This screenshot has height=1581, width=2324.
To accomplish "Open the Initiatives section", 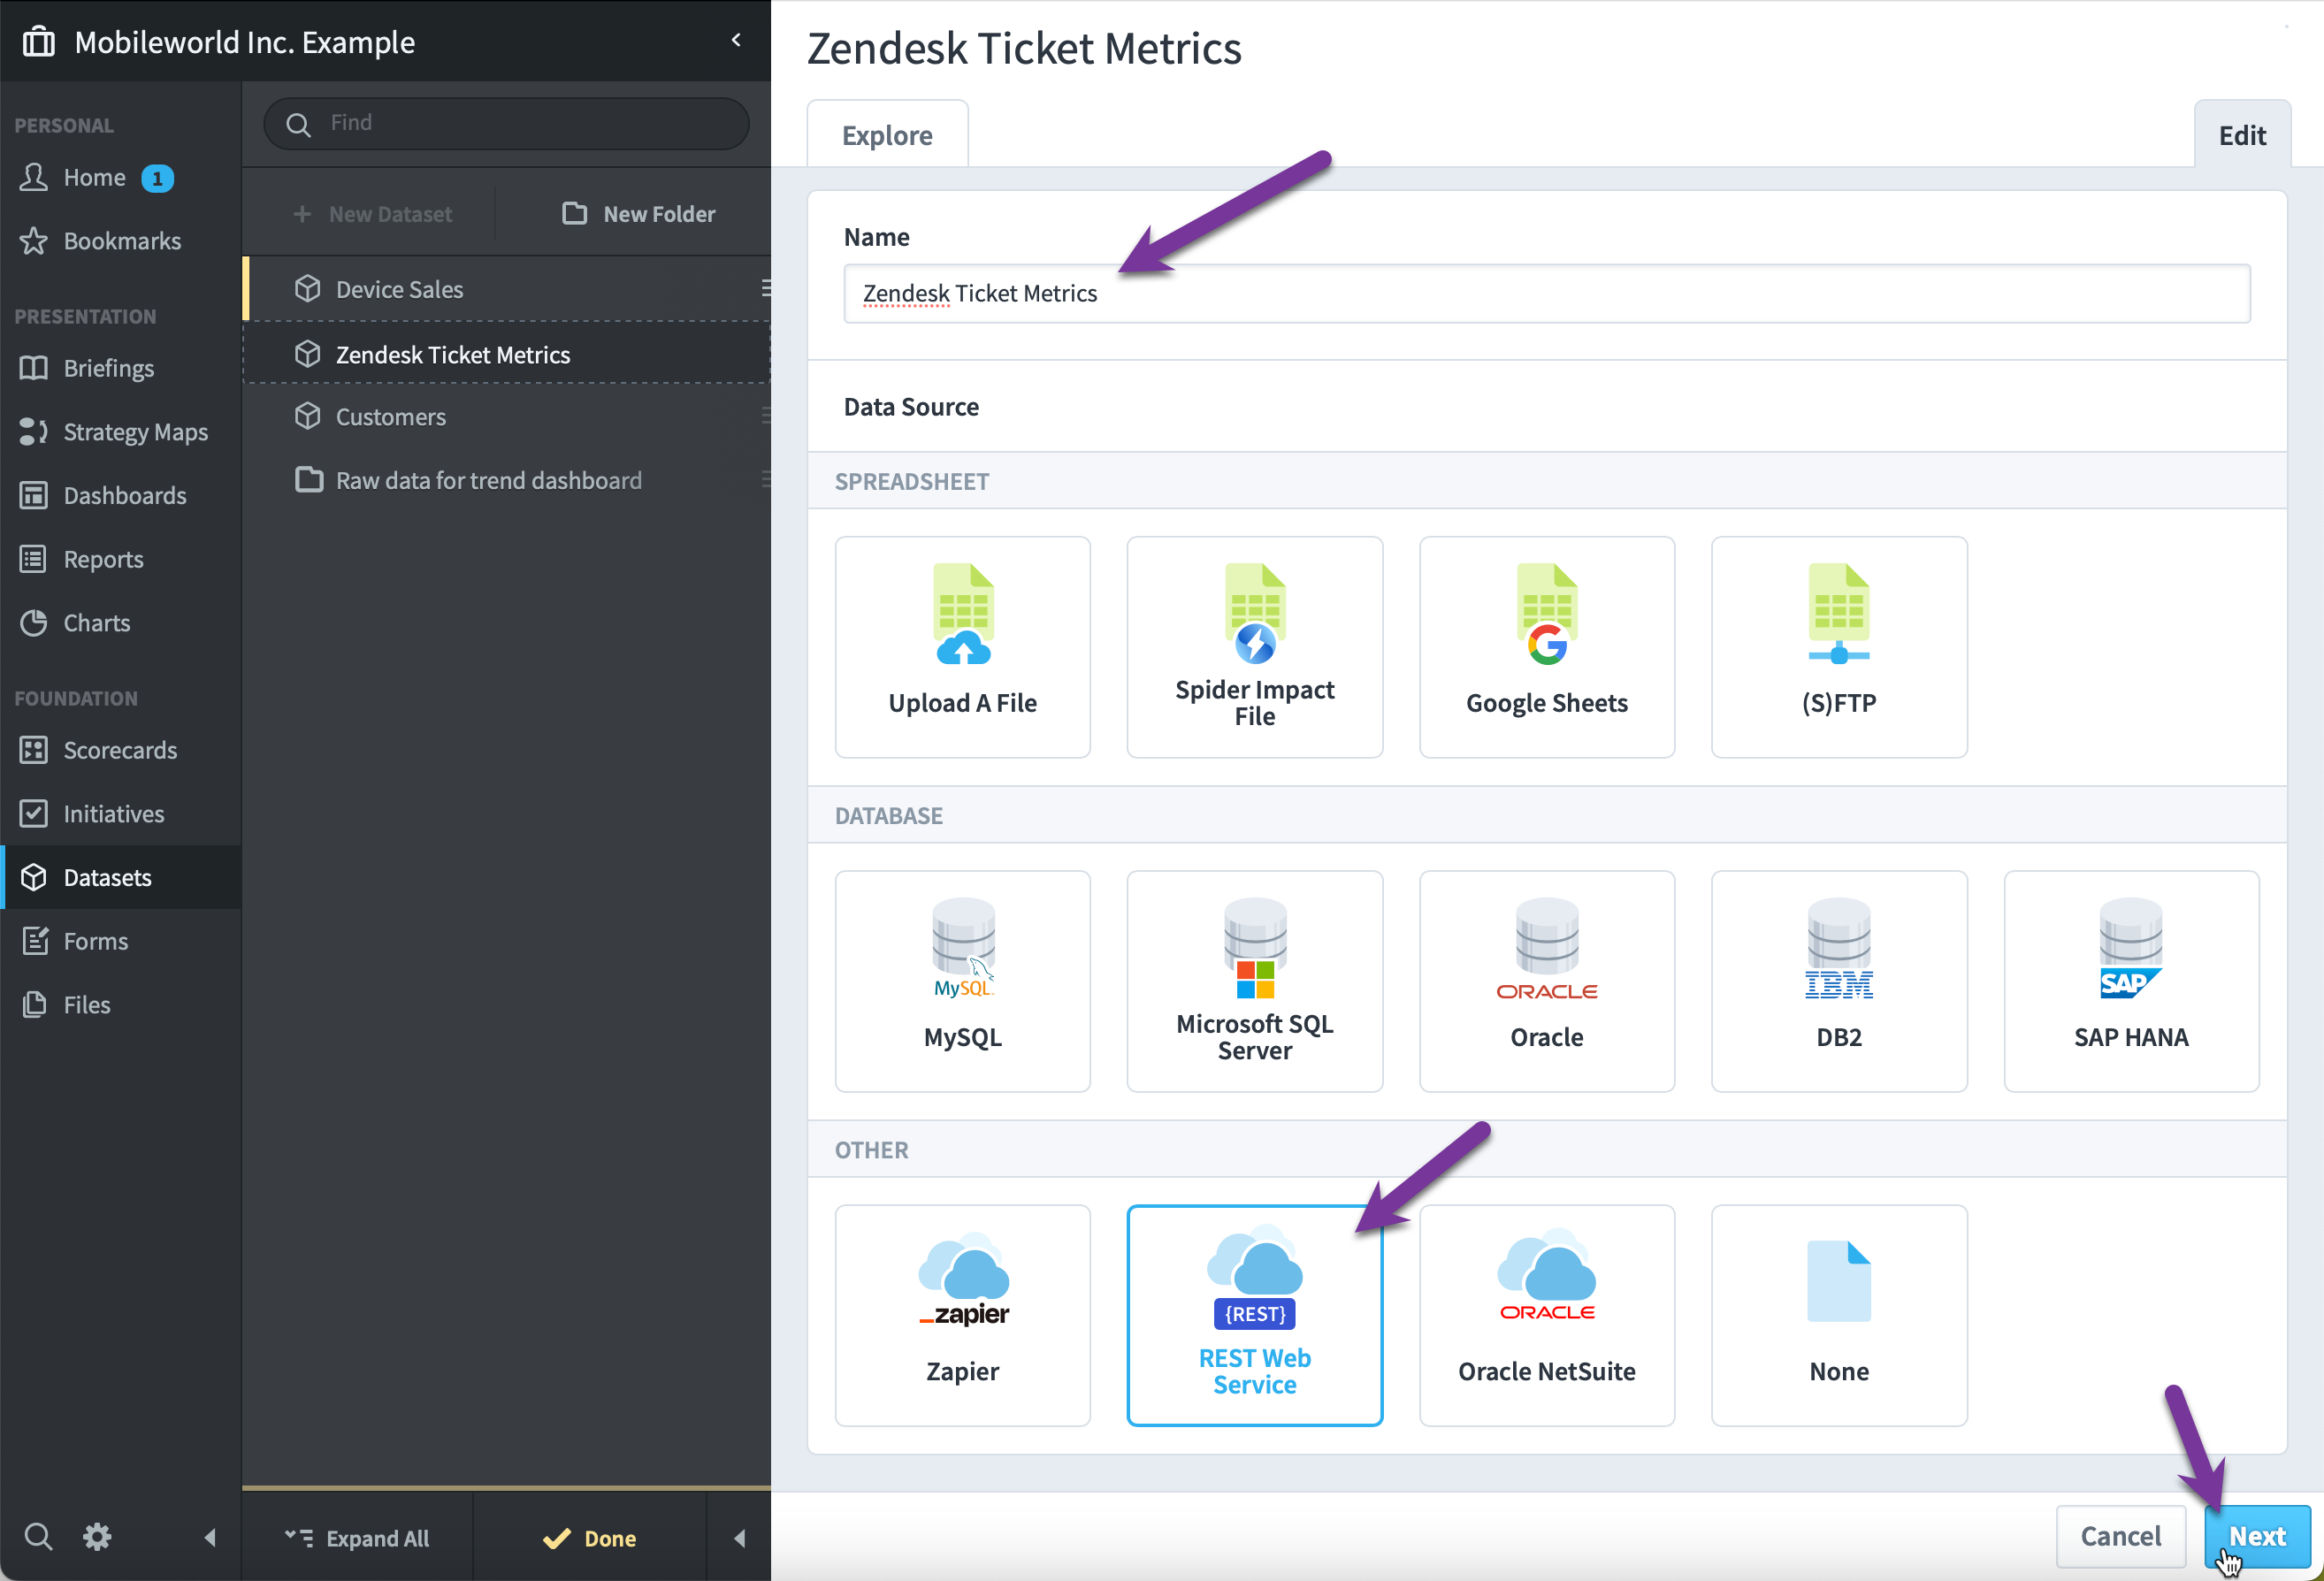I will 120,814.
